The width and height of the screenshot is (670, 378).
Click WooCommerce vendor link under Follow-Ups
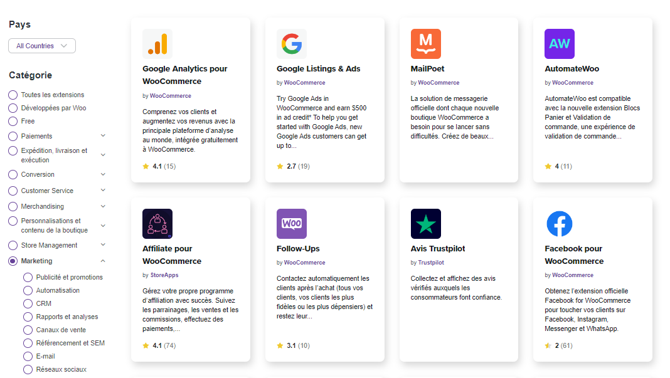(305, 263)
